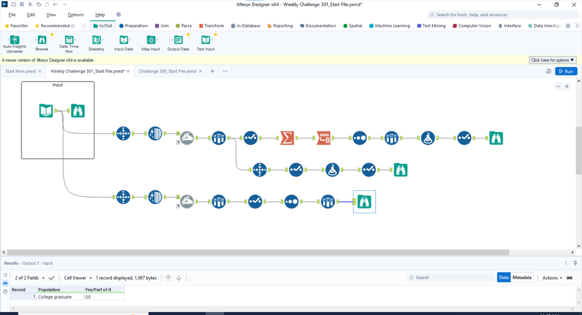582x315 pixels.
Task: Pick the Input Data tool from the palette
Action: tap(124, 43)
